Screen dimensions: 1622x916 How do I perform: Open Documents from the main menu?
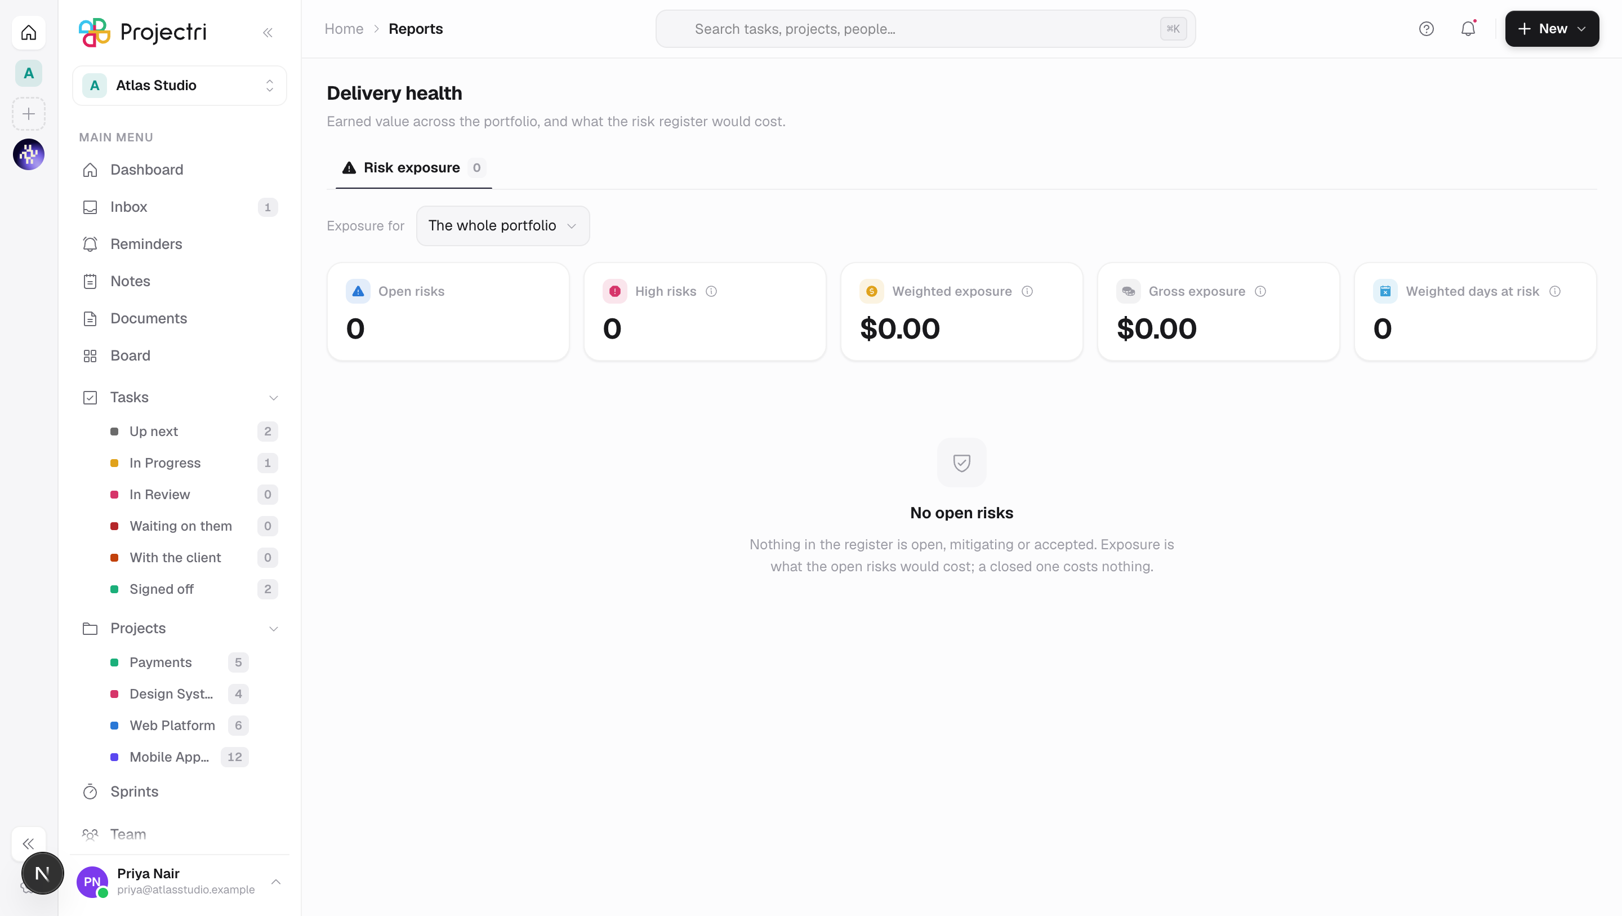(x=180, y=319)
